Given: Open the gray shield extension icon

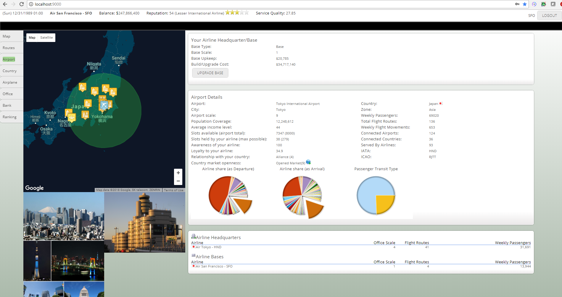Looking at the screenshot, I should (x=553, y=4).
